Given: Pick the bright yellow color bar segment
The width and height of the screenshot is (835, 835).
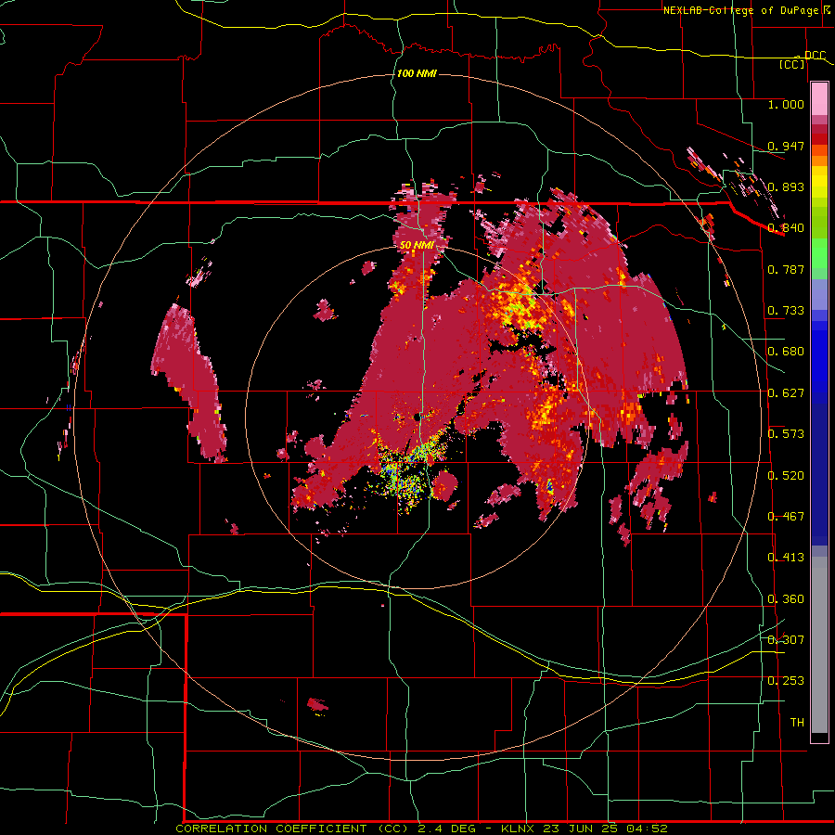Looking at the screenshot, I should coord(819,183).
